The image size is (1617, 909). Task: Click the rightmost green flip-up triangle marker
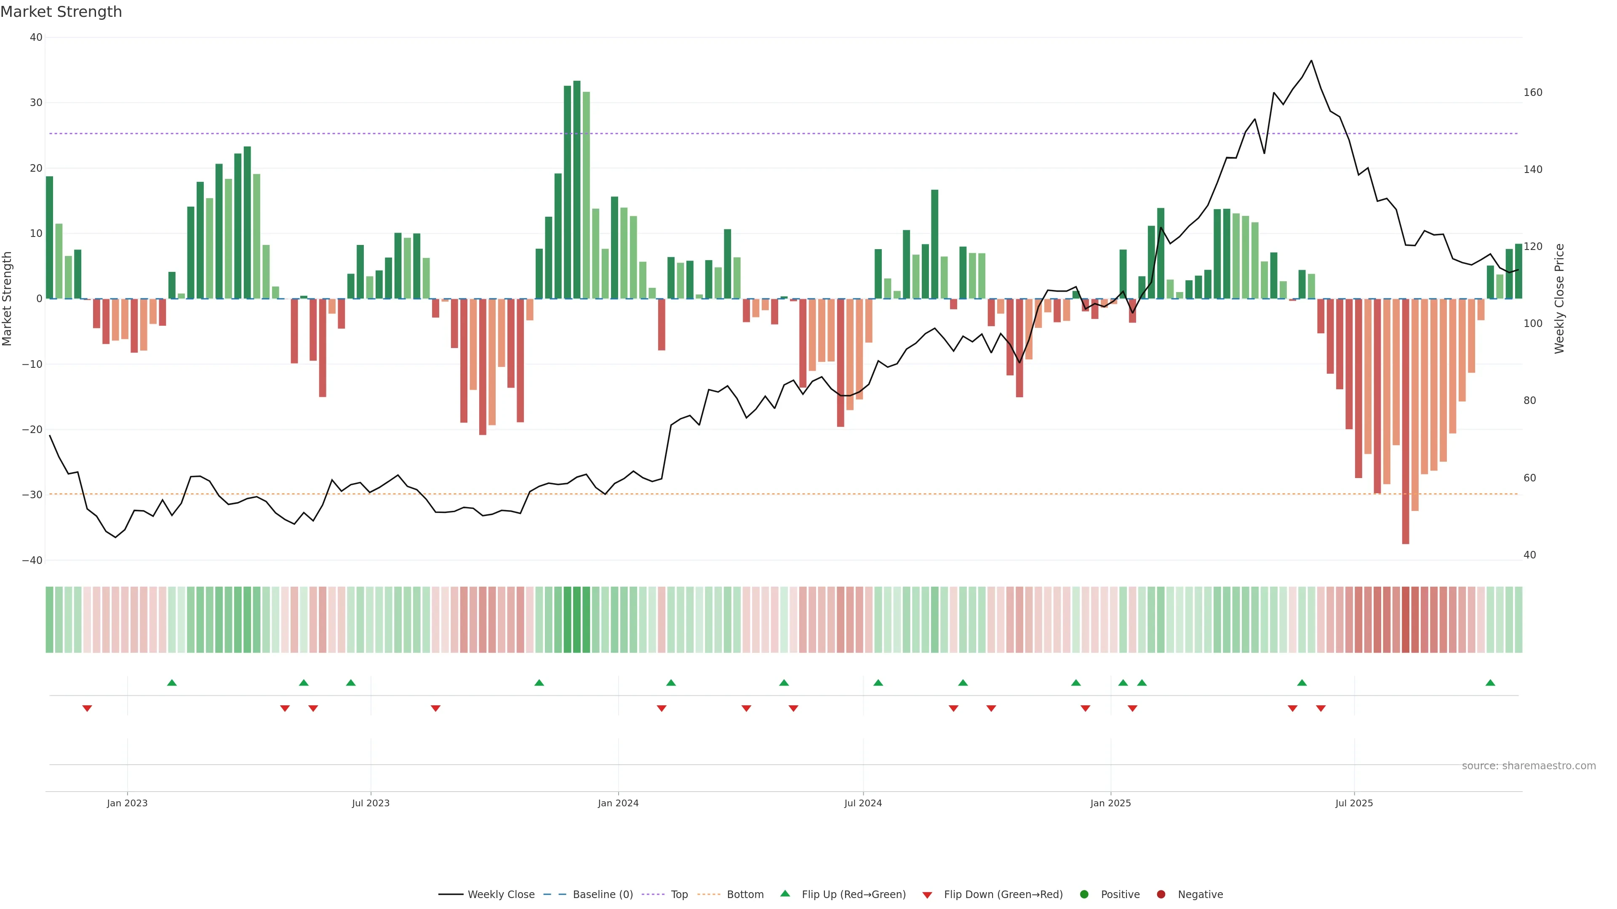1490,683
